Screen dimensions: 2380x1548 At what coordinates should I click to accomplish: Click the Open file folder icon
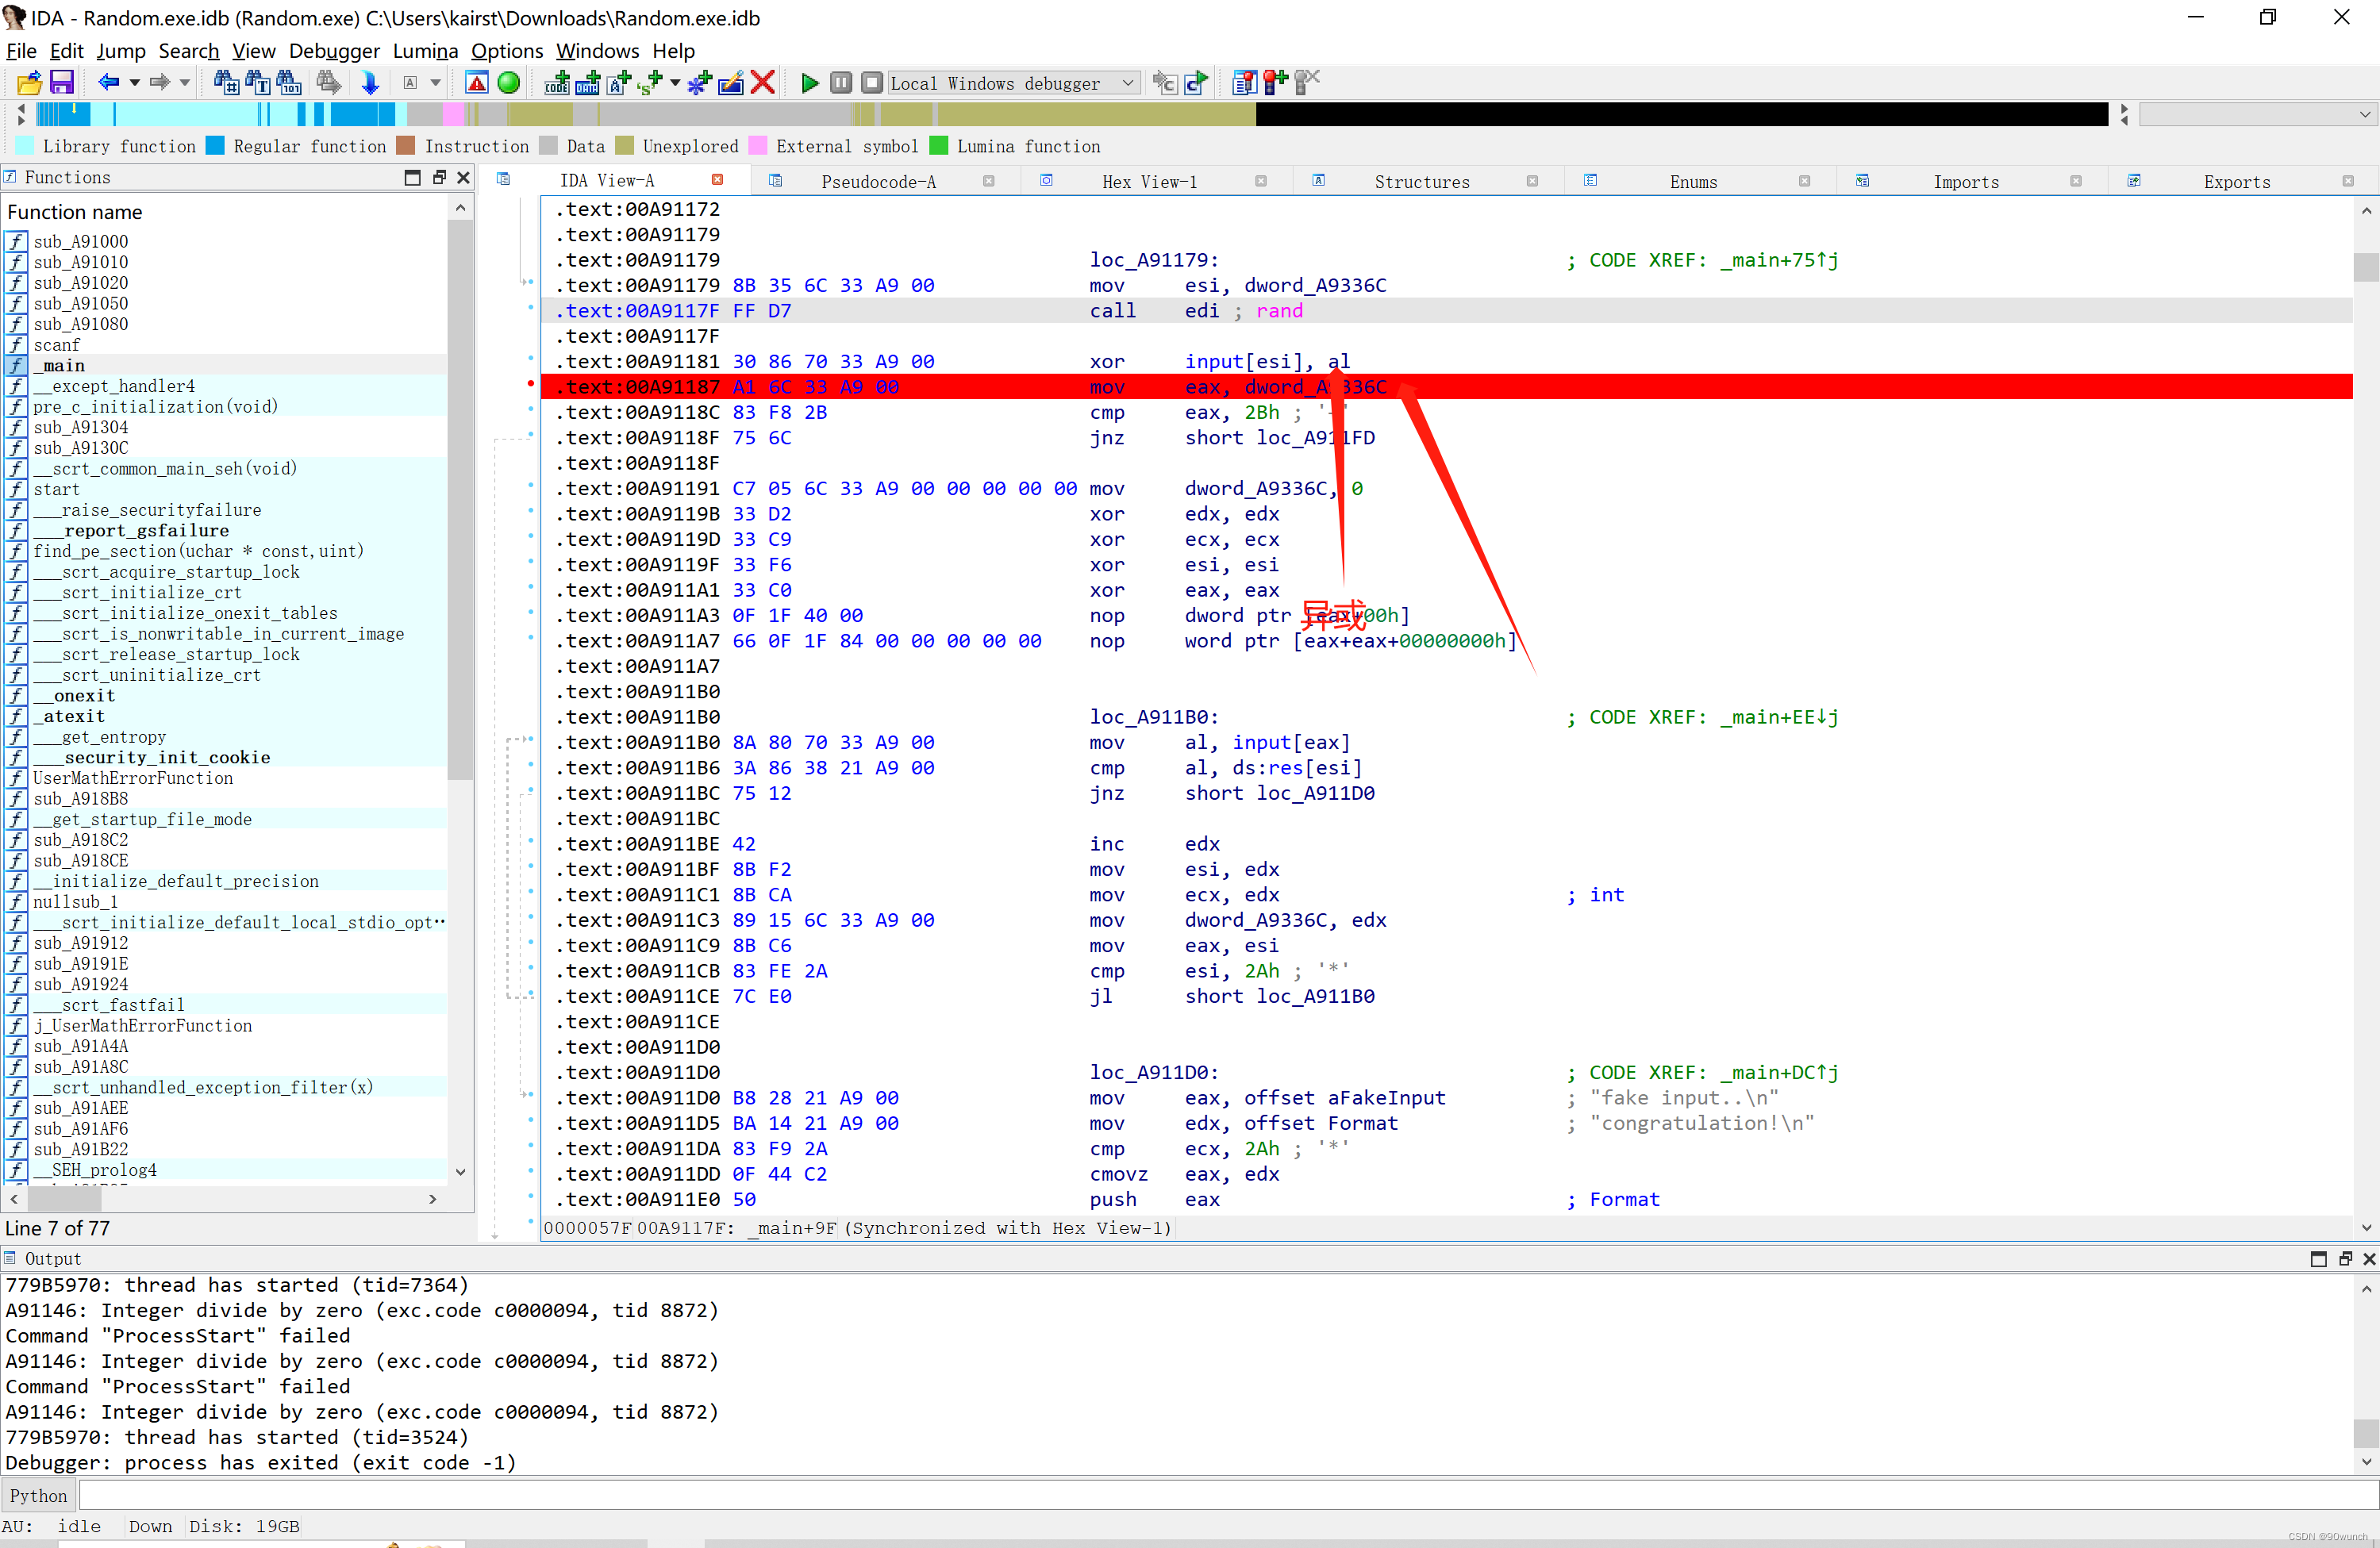point(29,83)
